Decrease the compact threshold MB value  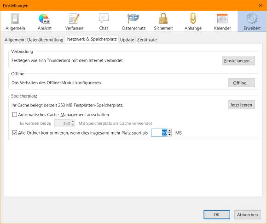coord(169,134)
